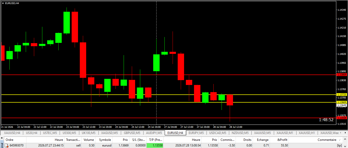Open the NZDUSD,M5 chart tab
The image size is (348, 148).
click(240, 133)
